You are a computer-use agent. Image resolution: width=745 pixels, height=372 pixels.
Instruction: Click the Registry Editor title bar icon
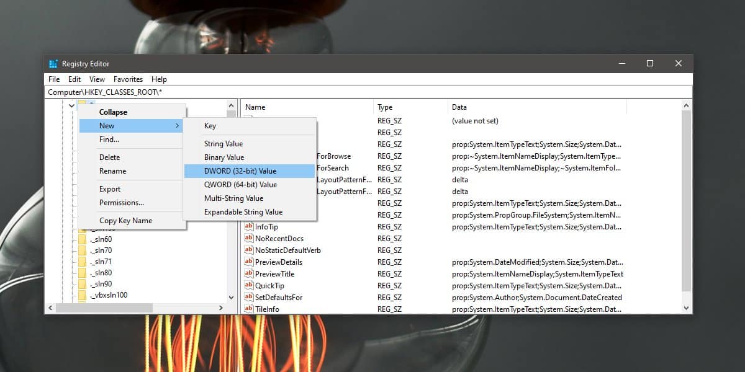53,64
